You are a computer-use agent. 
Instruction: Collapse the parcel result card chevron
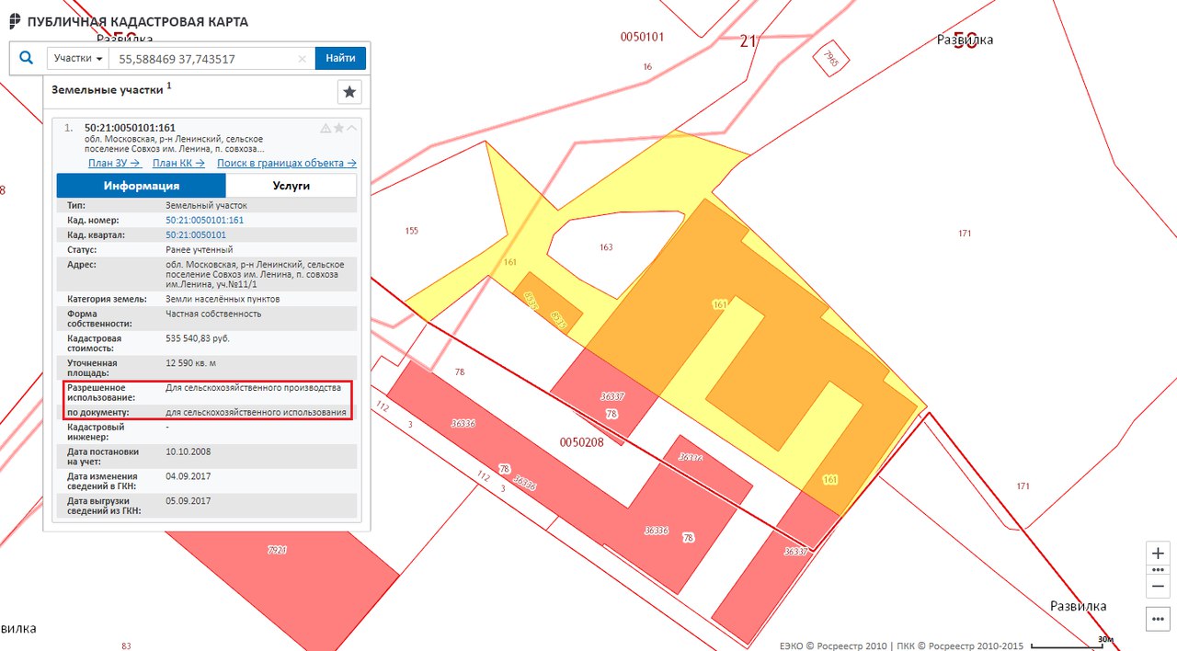coord(352,128)
